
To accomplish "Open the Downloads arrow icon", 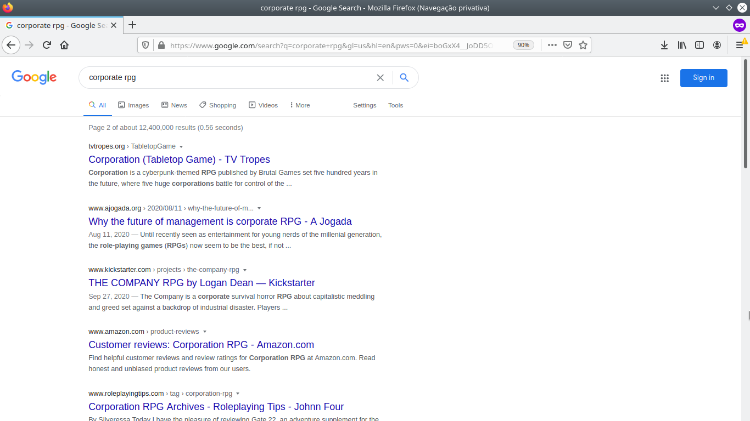I will pos(664,45).
